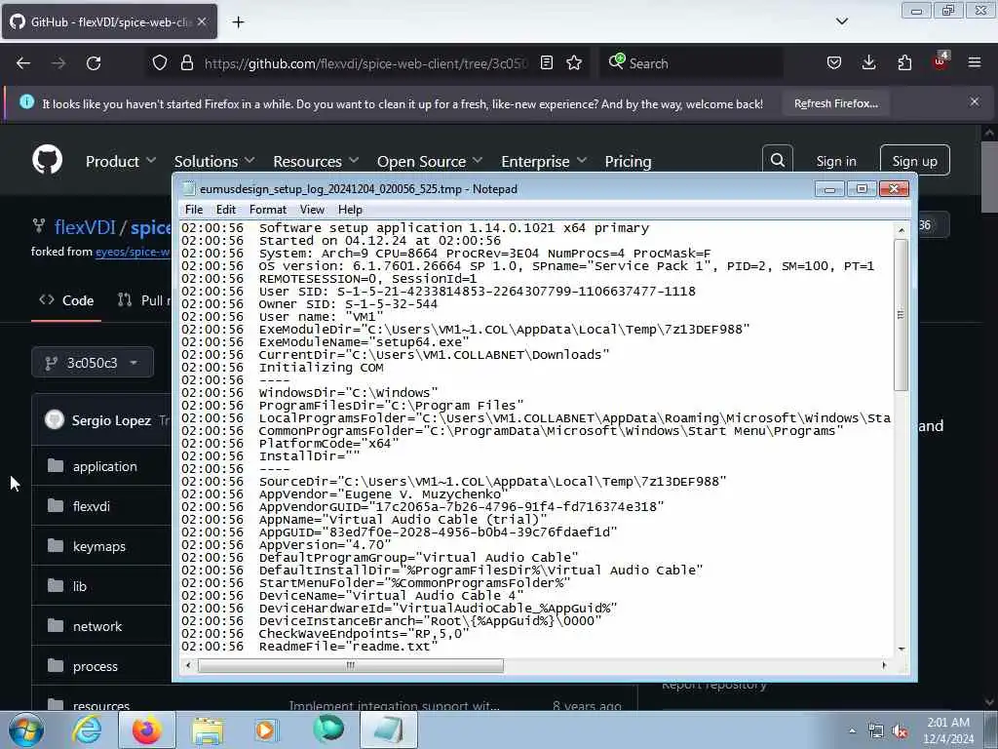Open the flexvdi folder icon
This screenshot has height=749, width=998.
[x=56, y=506]
